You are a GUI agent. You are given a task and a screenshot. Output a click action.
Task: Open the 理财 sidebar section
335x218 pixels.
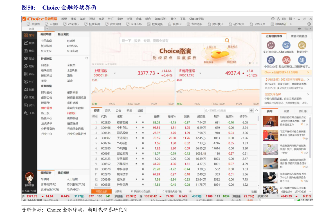(29, 66)
